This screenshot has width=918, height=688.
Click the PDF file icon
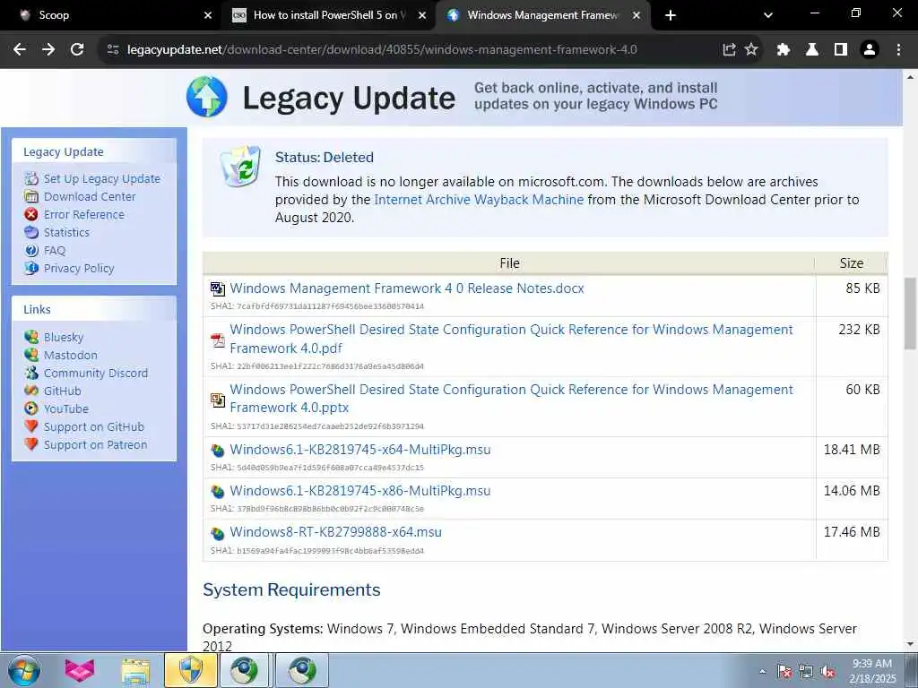(218, 340)
